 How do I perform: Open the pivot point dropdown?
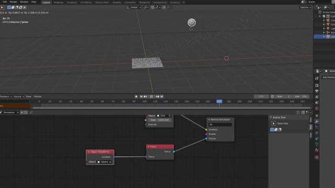(x=146, y=7)
